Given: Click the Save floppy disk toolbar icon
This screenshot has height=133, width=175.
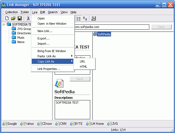Looking at the screenshot, I should (x=20, y=18).
